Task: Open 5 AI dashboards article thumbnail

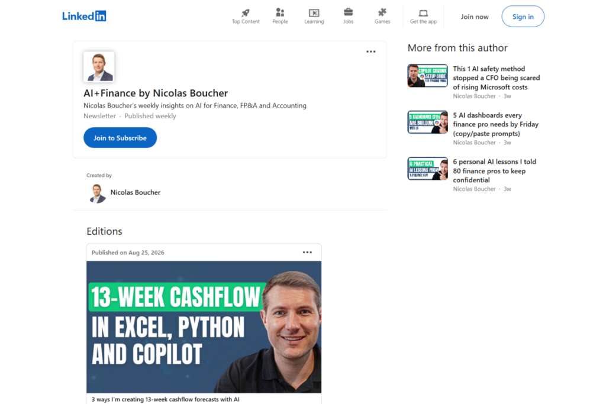Action: coord(427,122)
